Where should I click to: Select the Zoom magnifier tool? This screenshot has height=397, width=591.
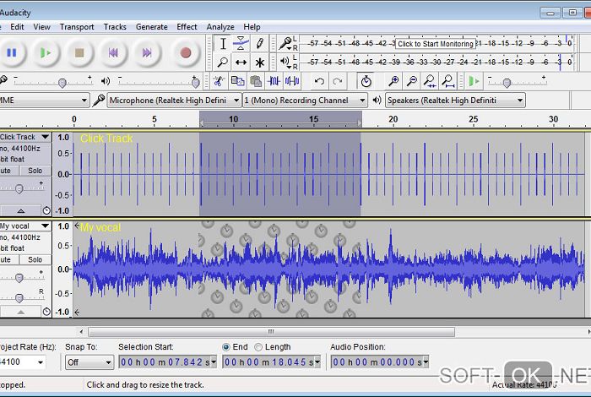point(223,62)
